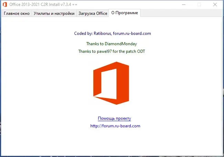Image resolution: width=224 pixels, height=157 pixels.
Task: Click the Ratiborus author name
Action: pyautogui.click(x=102, y=33)
